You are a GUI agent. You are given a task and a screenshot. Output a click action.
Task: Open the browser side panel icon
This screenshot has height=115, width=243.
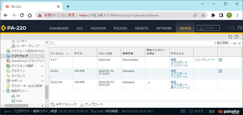click(221, 15)
